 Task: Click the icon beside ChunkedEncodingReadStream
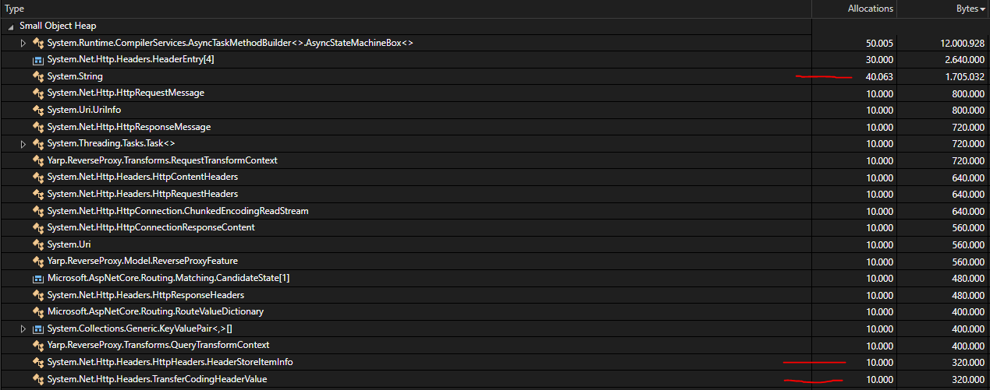37,211
